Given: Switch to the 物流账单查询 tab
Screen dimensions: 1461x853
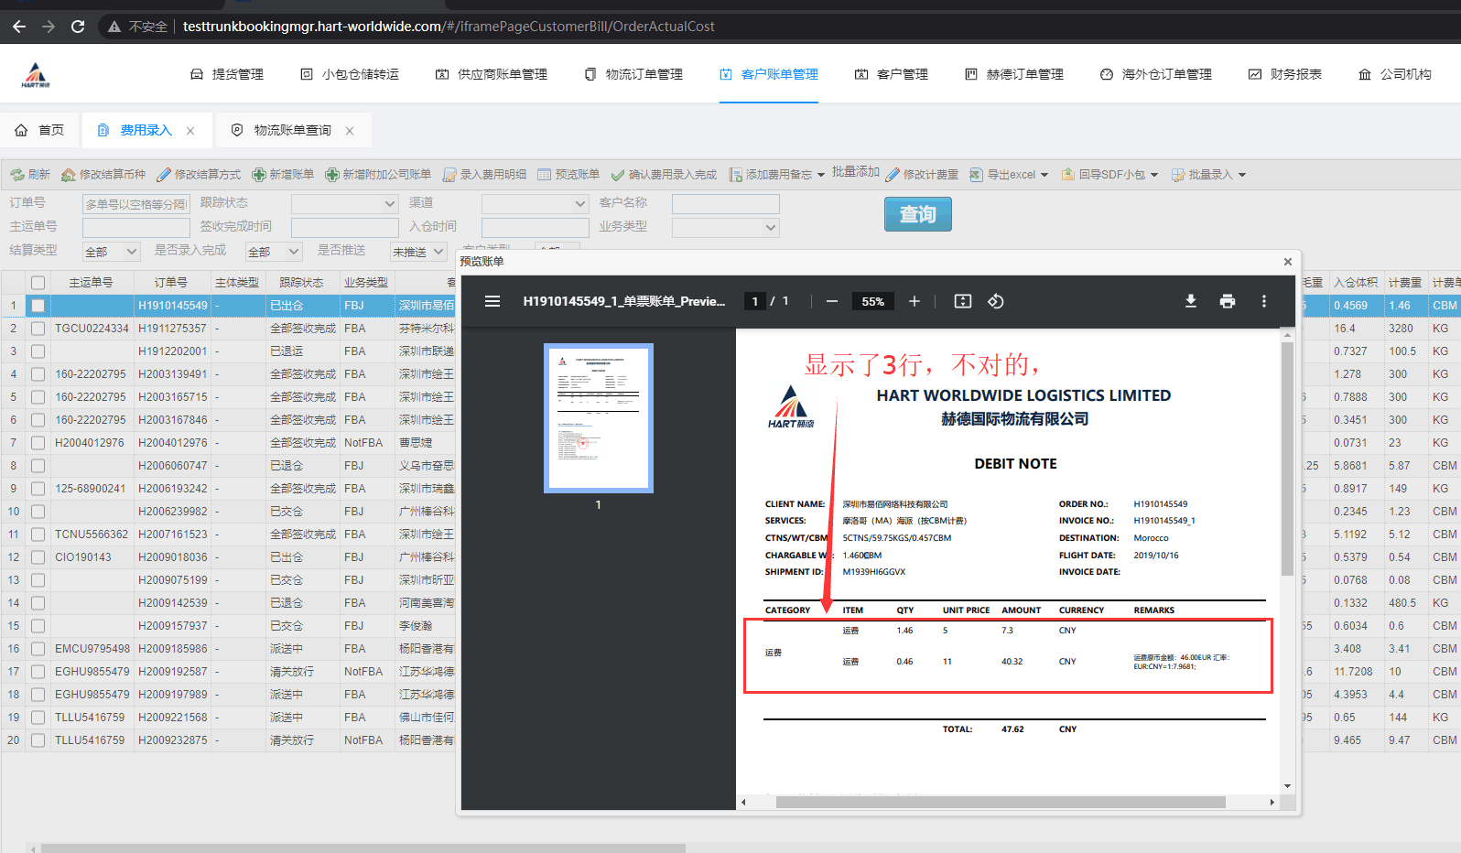Looking at the screenshot, I should click(x=292, y=130).
